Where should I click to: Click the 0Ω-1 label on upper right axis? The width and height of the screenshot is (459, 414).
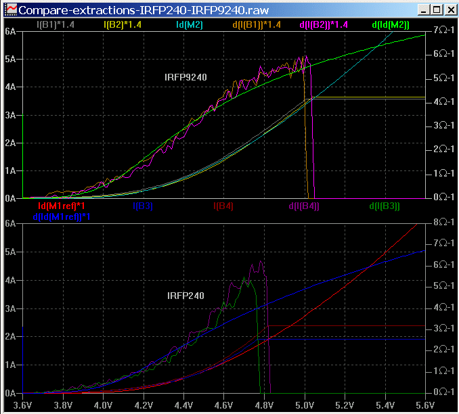[x=444, y=197]
